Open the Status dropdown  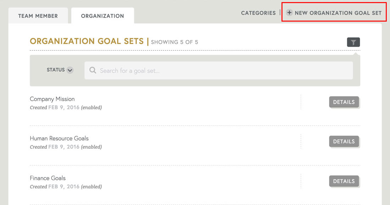60,70
